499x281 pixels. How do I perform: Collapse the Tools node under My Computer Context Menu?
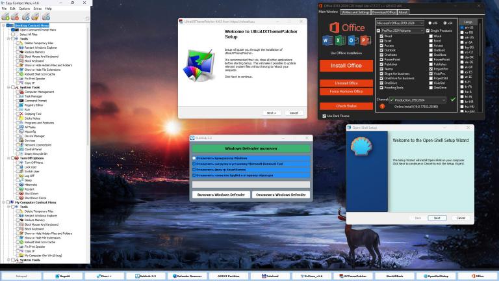[8, 207]
